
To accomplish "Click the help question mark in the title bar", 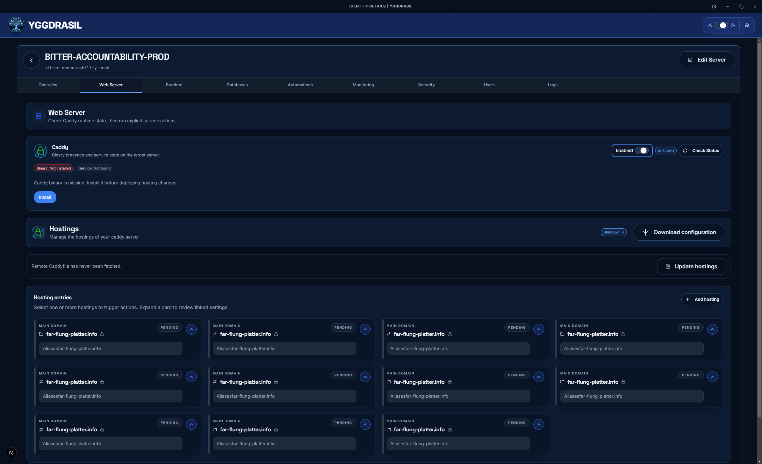I will (714, 6).
